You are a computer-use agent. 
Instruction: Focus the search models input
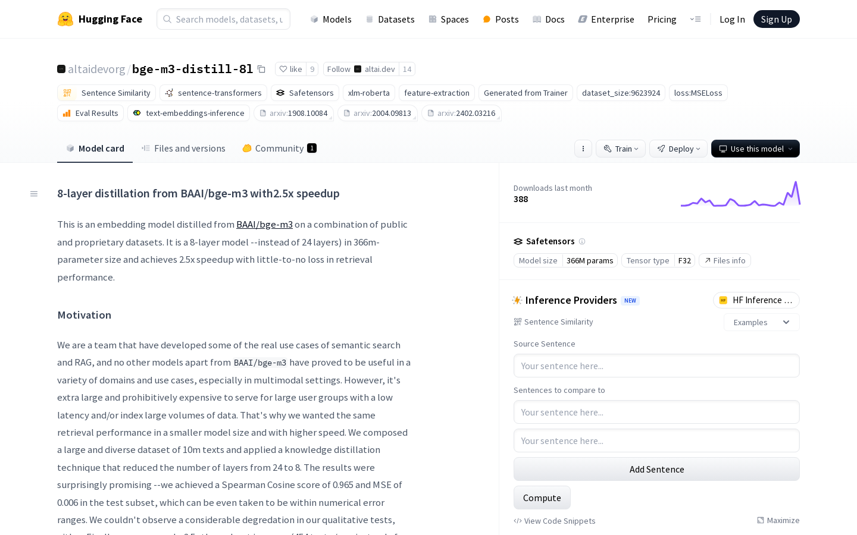(223, 19)
